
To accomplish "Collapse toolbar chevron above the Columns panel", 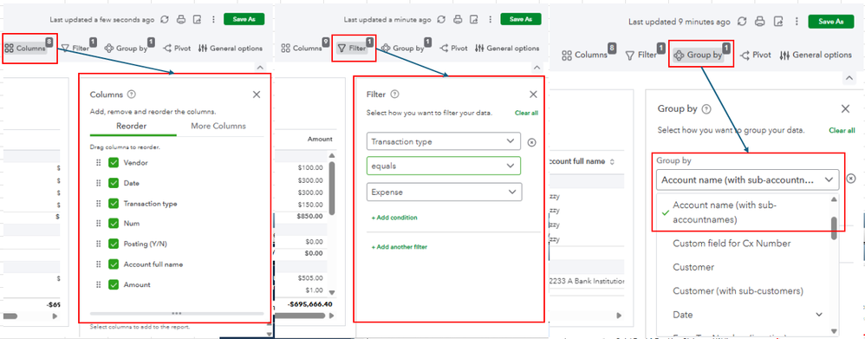I will coord(259,67).
